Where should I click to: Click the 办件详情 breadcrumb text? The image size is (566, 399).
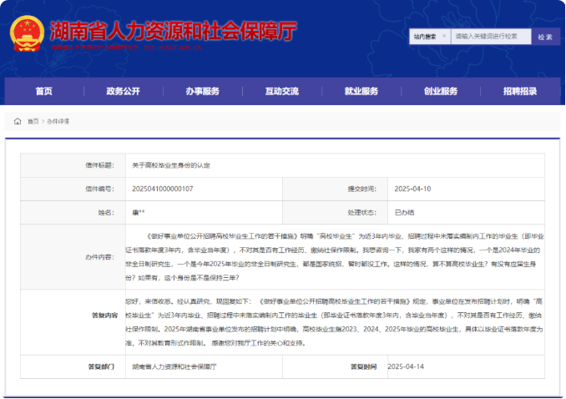pos(58,121)
